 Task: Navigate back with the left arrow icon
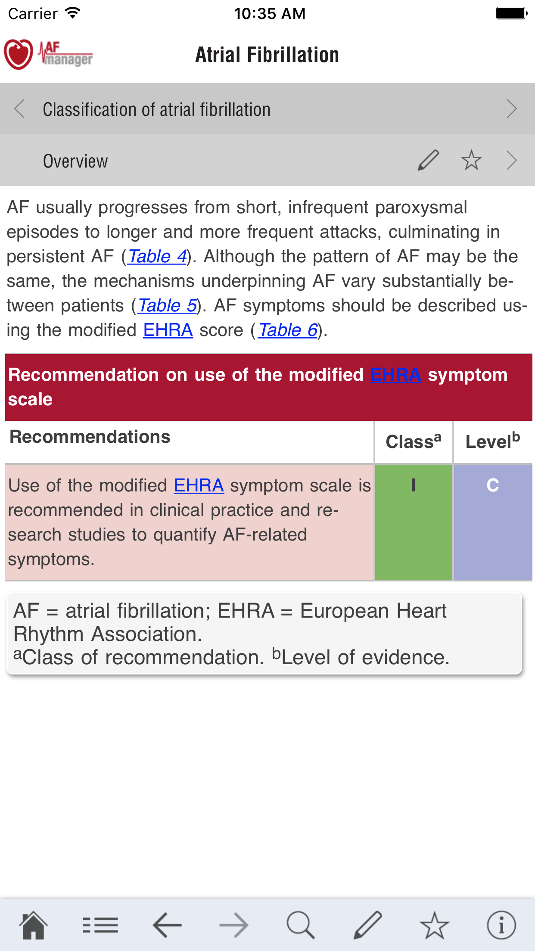(x=167, y=925)
